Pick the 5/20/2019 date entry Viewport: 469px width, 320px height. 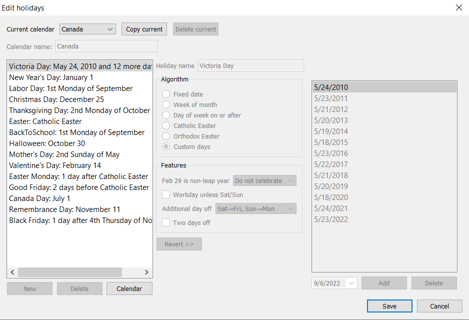pyautogui.click(x=331, y=186)
